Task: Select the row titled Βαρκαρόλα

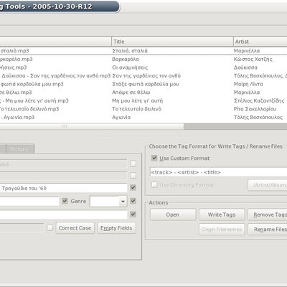Action: [143, 59]
